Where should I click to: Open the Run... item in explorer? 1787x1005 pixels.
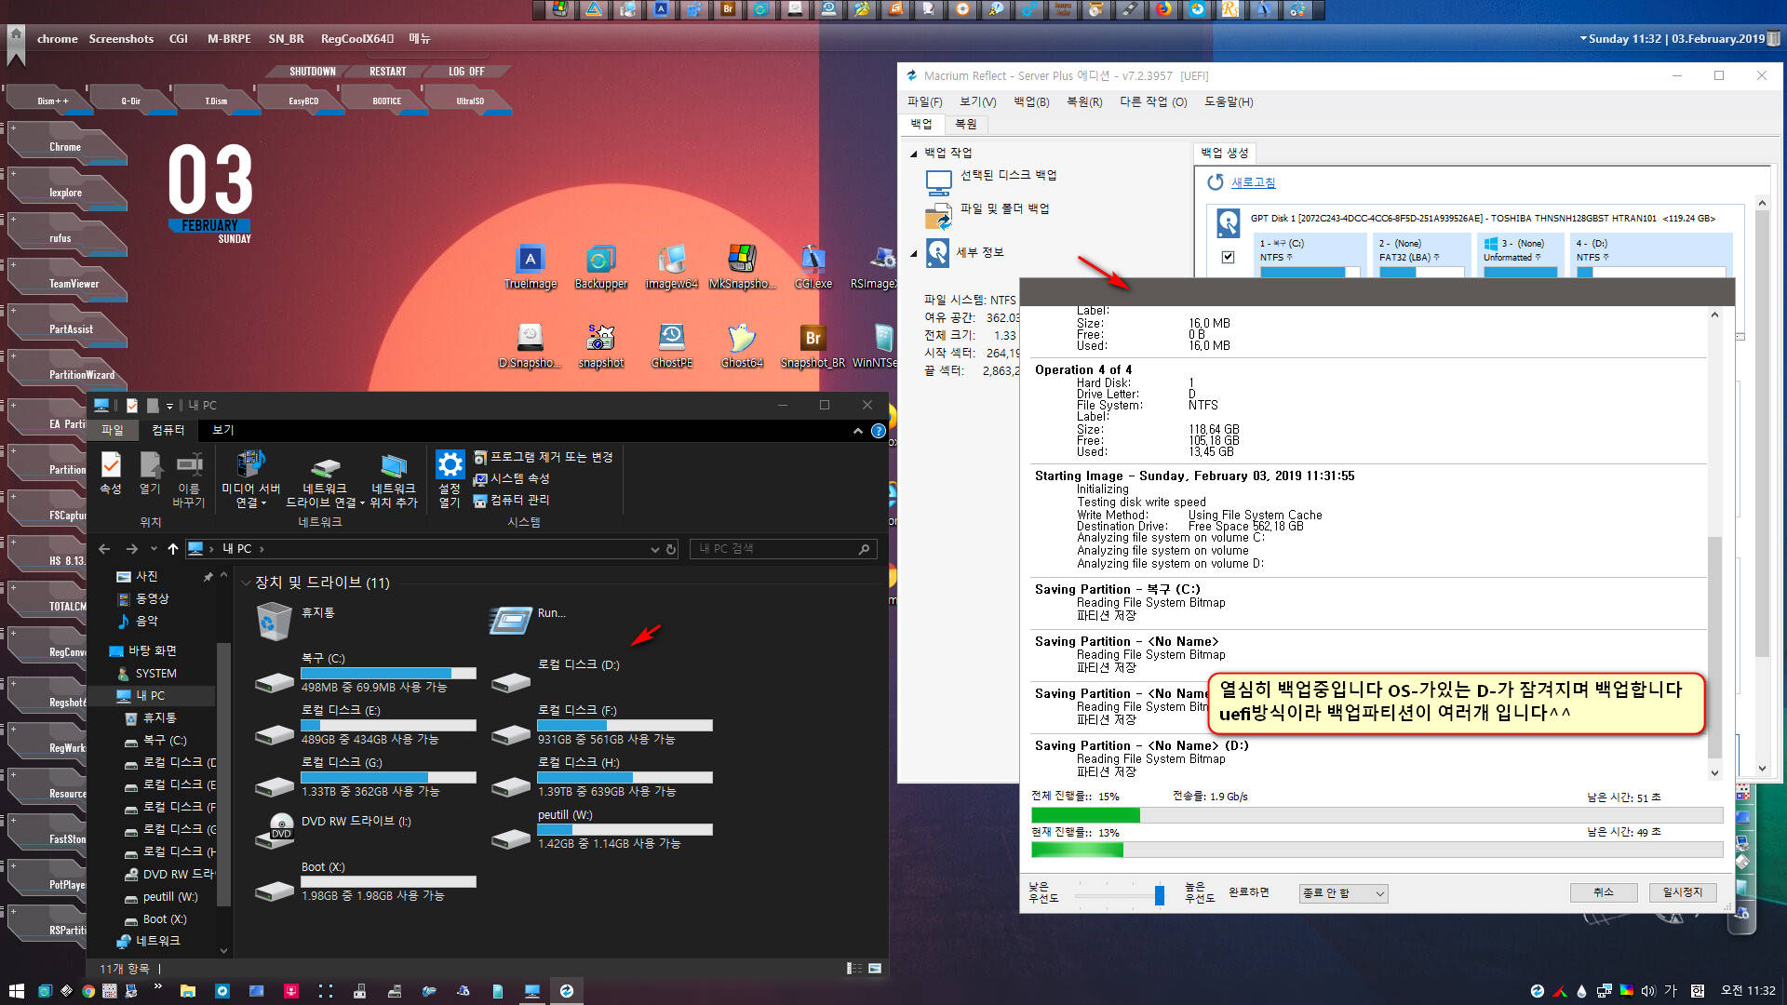528,620
